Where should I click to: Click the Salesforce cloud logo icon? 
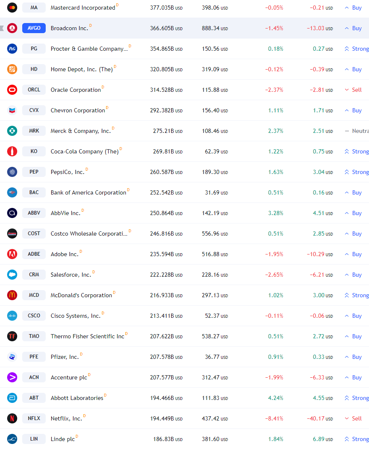(x=12, y=275)
